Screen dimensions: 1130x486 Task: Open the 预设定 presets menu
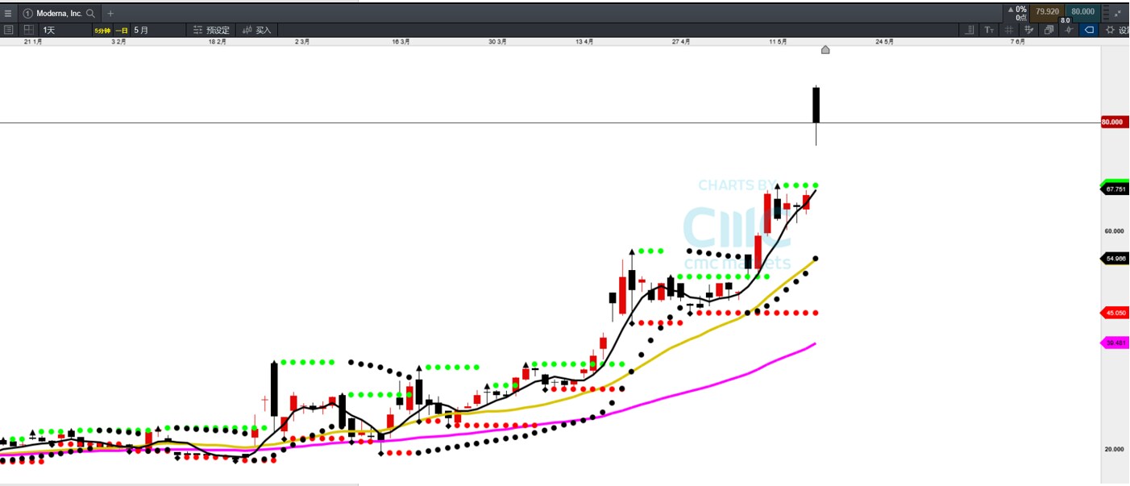click(212, 30)
